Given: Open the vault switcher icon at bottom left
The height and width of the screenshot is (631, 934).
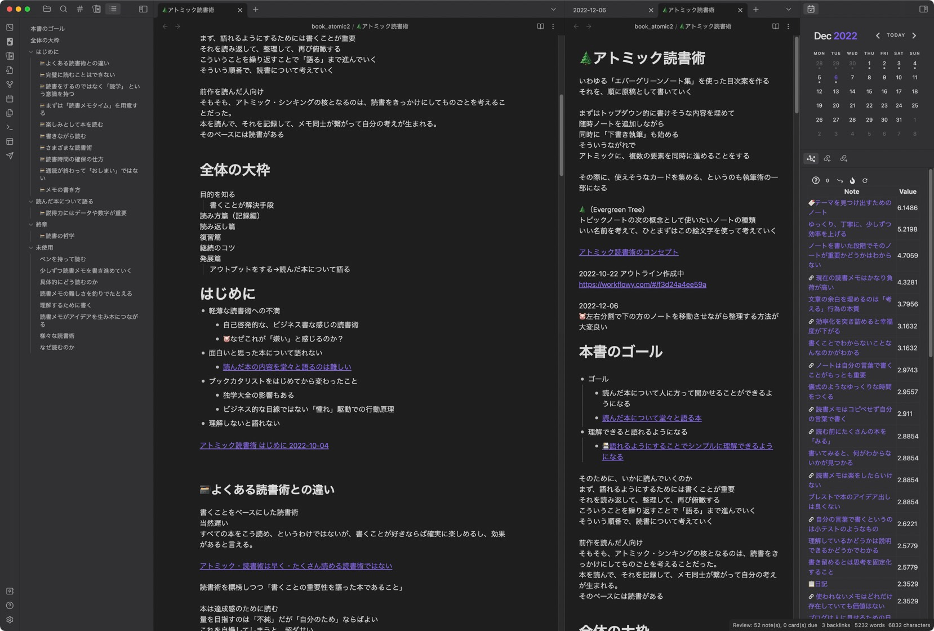Looking at the screenshot, I should [10, 591].
